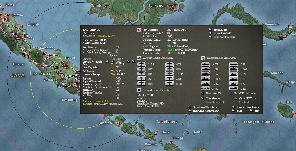
Task: Open the PT boat (0 PT) list
Action: [233, 74]
